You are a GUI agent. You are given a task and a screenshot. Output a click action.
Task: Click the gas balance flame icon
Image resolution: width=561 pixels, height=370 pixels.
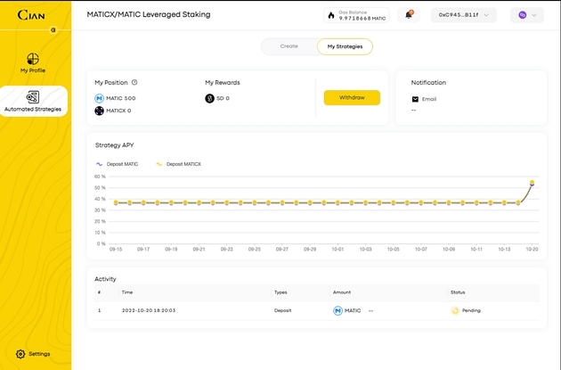(329, 15)
